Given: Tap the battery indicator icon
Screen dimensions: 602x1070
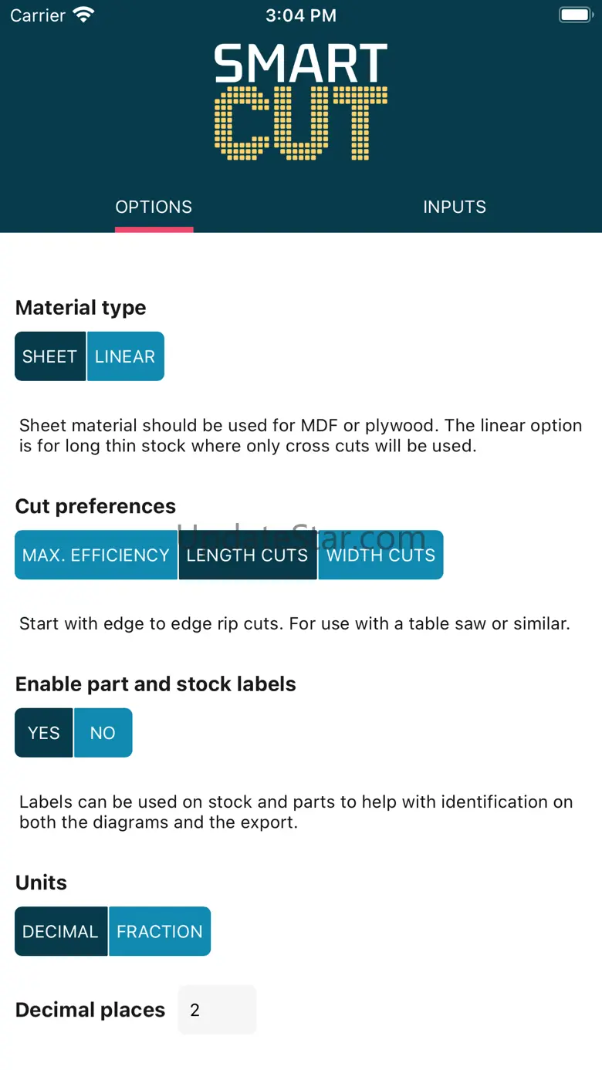Looking at the screenshot, I should [574, 15].
